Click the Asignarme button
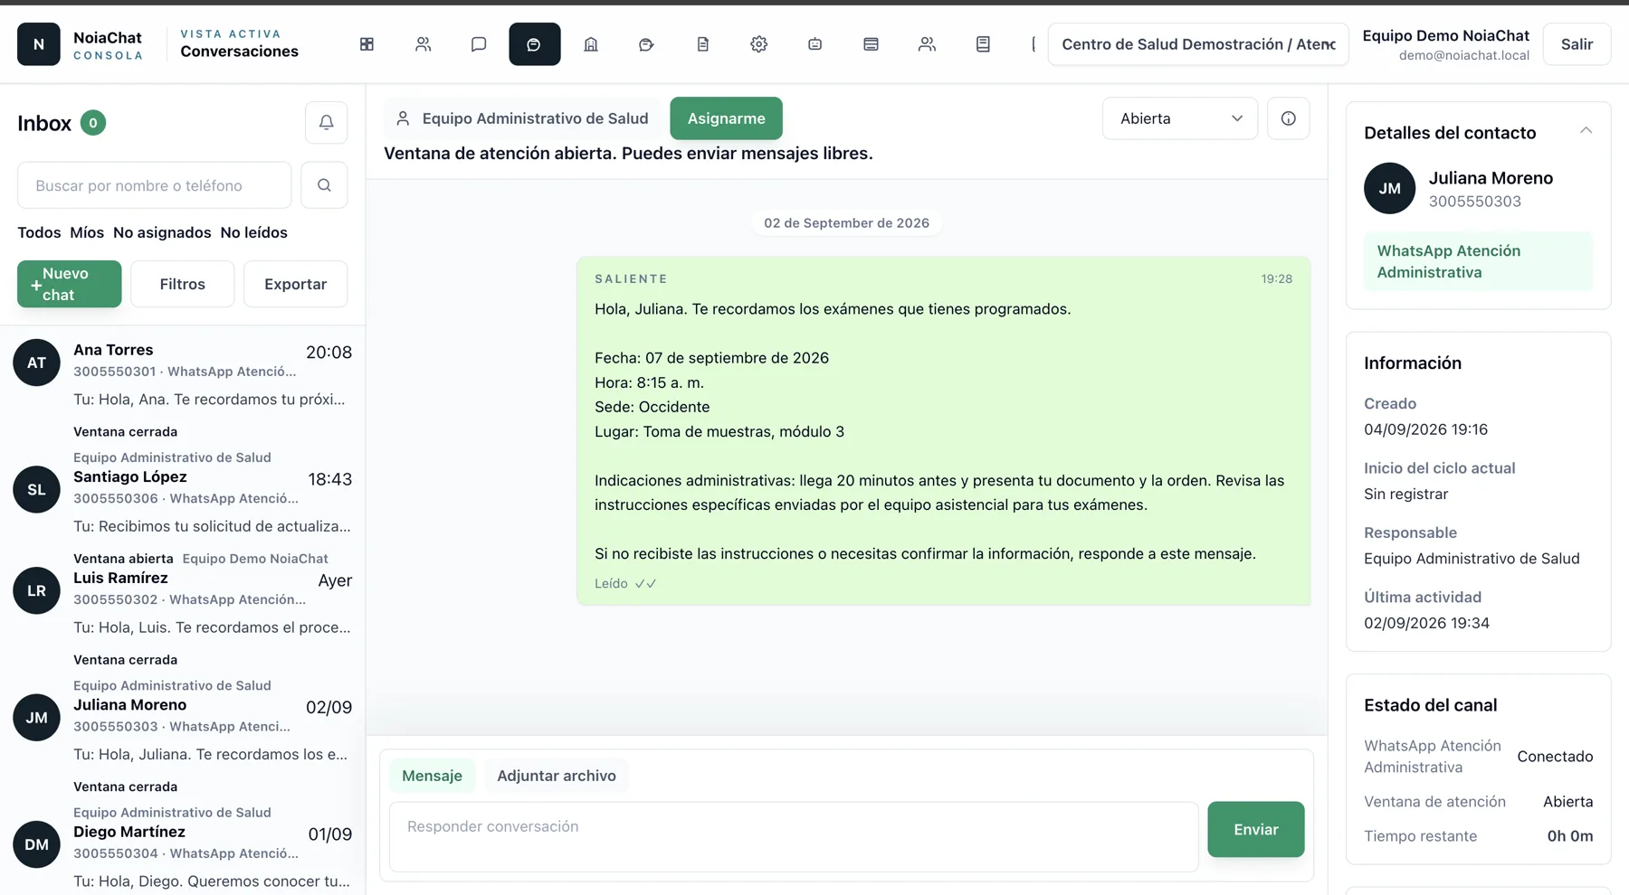The width and height of the screenshot is (1629, 895). tap(726, 118)
